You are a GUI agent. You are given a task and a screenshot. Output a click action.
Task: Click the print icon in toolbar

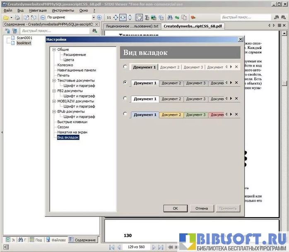click(17, 17)
